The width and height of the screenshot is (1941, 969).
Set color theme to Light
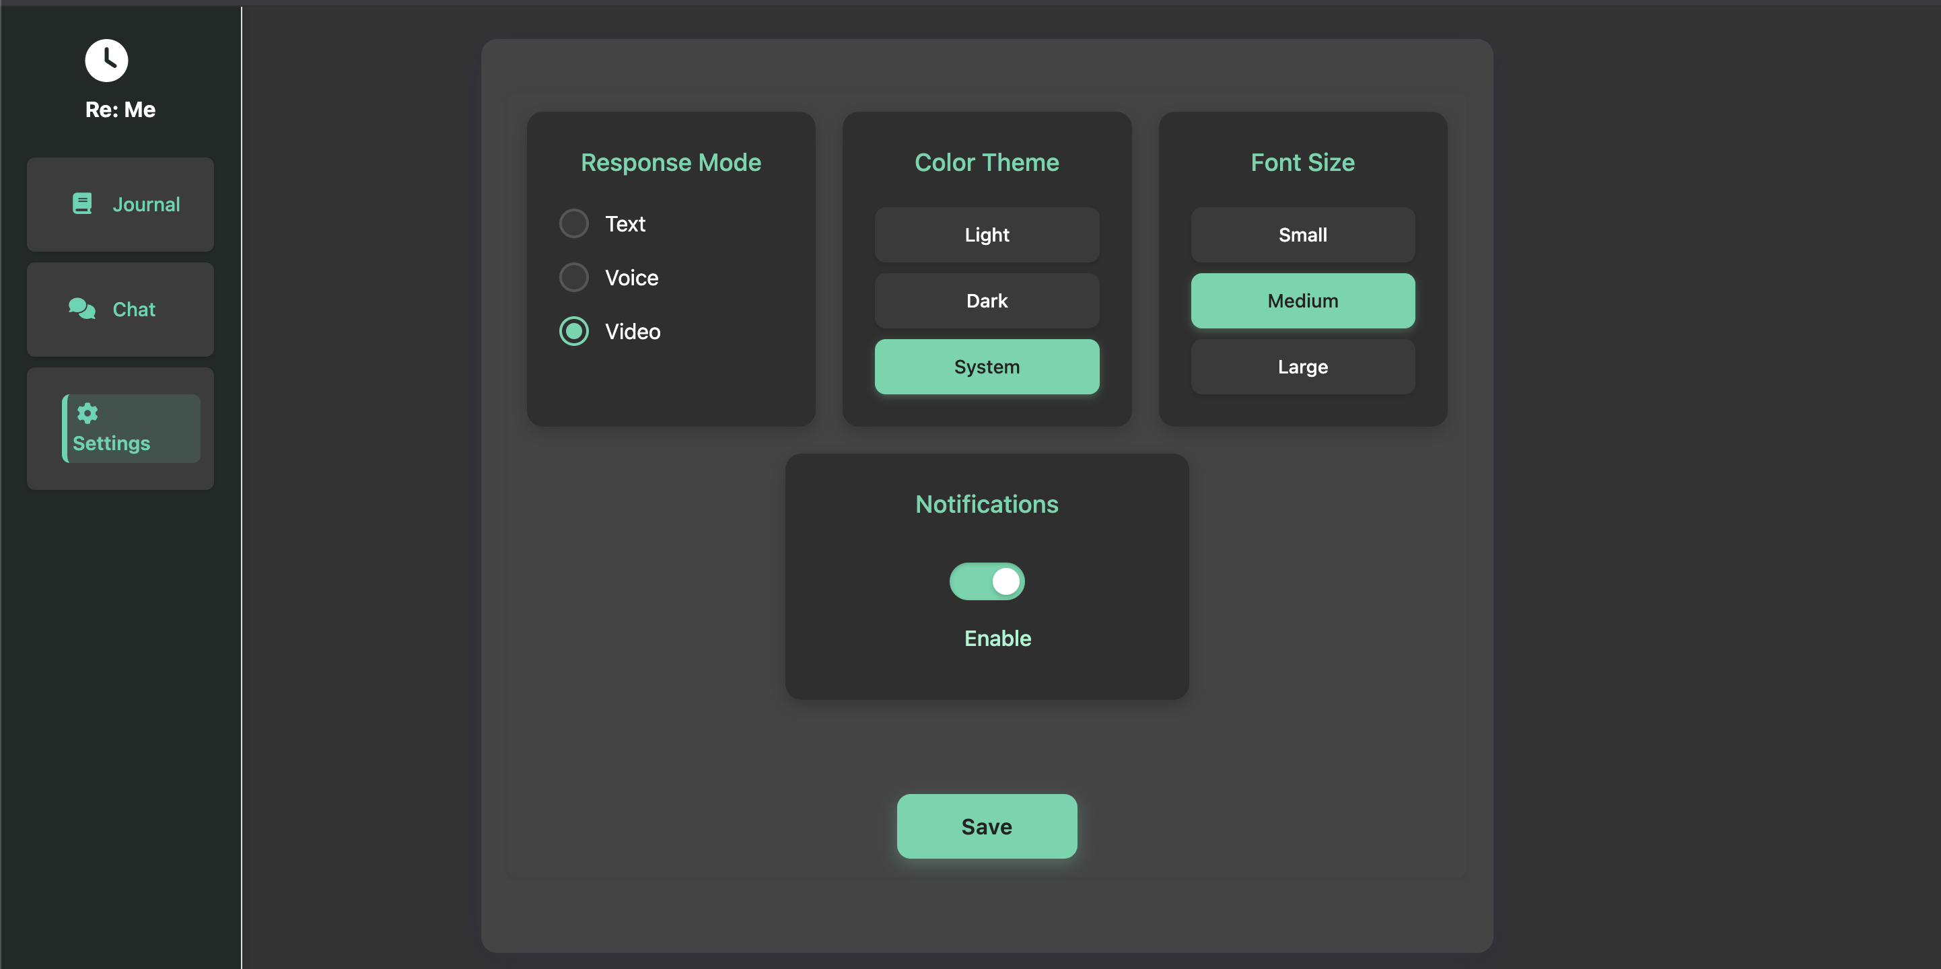987,235
